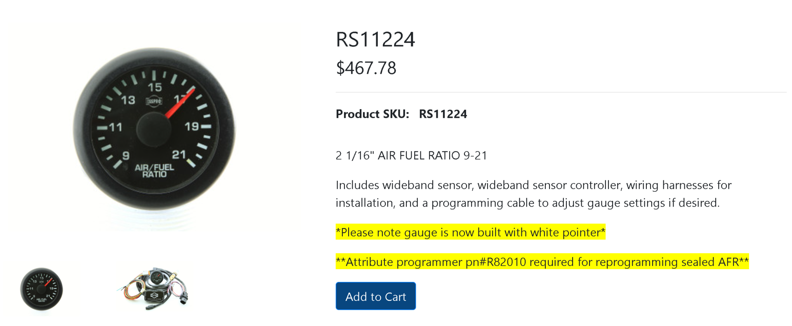The height and width of the screenshot is (326, 792).
Task: Click the number 11 on the gauge dial
Action: pos(115,127)
